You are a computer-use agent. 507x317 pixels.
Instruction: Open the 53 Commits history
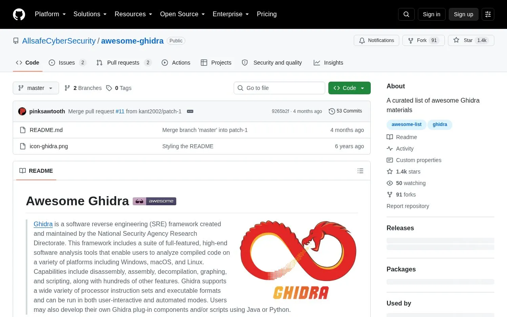345,111
